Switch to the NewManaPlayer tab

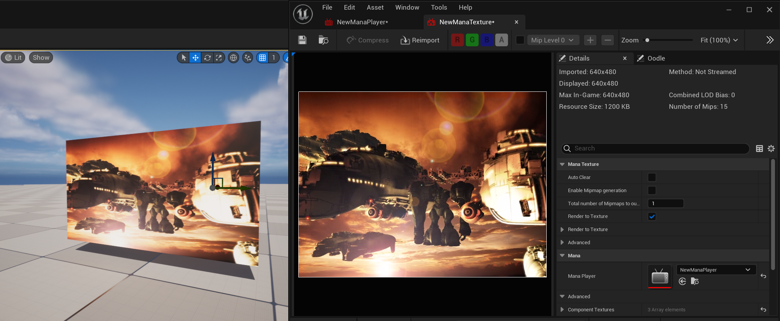tap(362, 22)
